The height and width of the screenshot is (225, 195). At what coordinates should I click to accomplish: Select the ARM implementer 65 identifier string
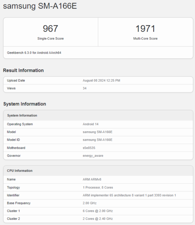pyautogui.click(x=129, y=195)
